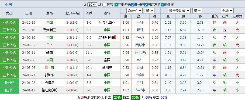This screenshot has height=100, width=245.
Task: Click draw odds 9.60
Action: [183, 45]
